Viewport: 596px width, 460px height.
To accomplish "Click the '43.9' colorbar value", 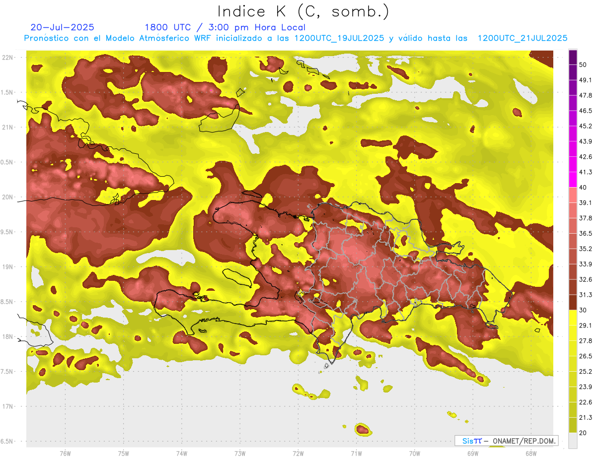I will [586, 141].
